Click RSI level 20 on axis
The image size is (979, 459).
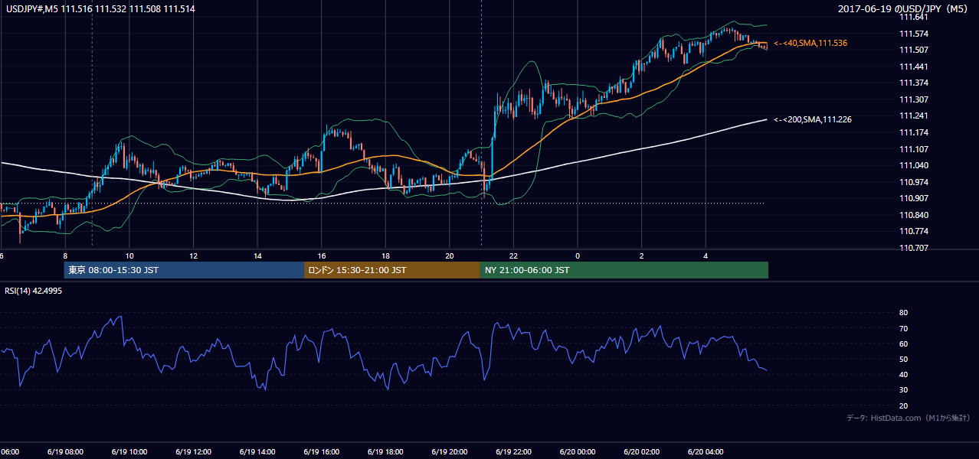click(904, 405)
